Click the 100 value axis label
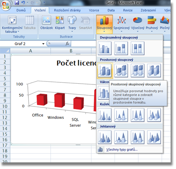This screenshot has height=169, width=176. [x=19, y=84]
